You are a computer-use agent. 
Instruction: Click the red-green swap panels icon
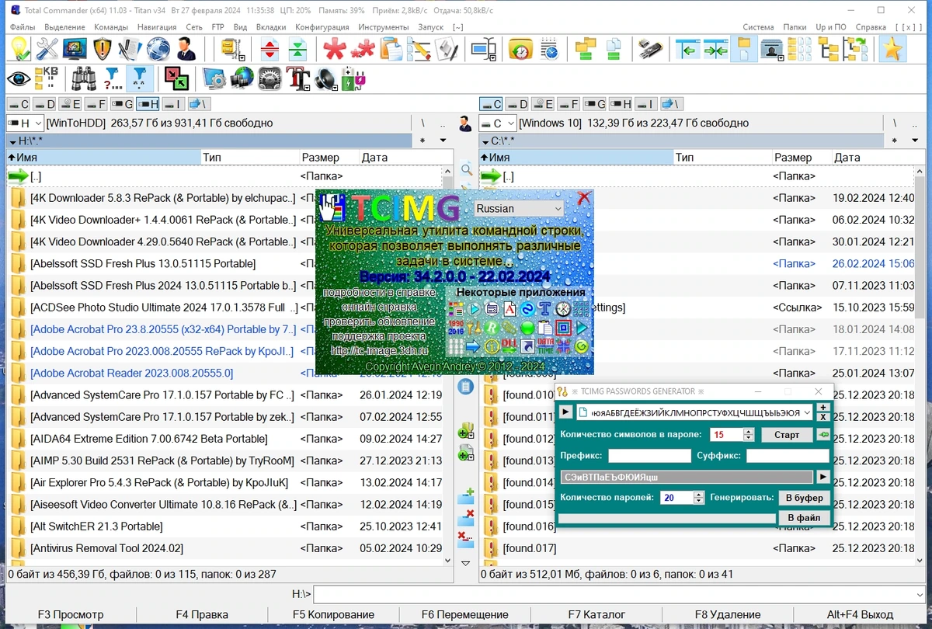176,78
